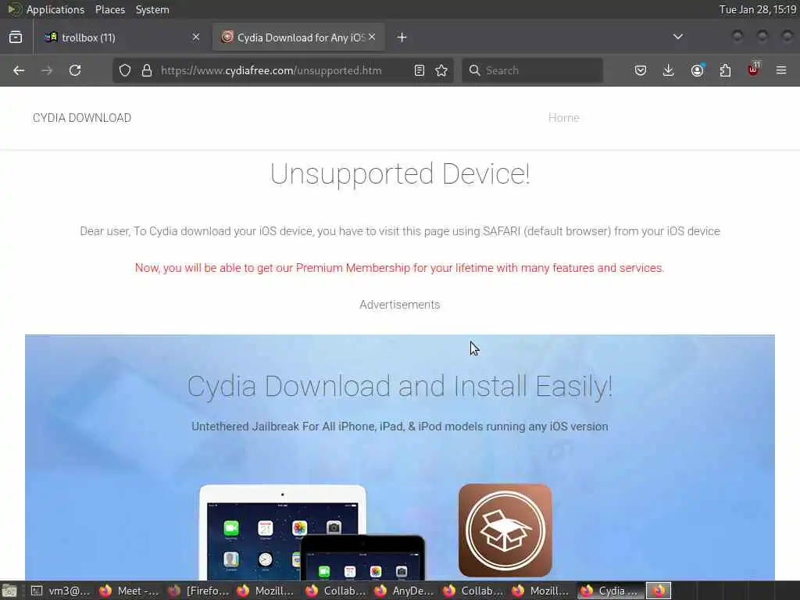This screenshot has height=600, width=800.
Task: Click the Dear user SAFARI instruction text
Action: point(400,231)
